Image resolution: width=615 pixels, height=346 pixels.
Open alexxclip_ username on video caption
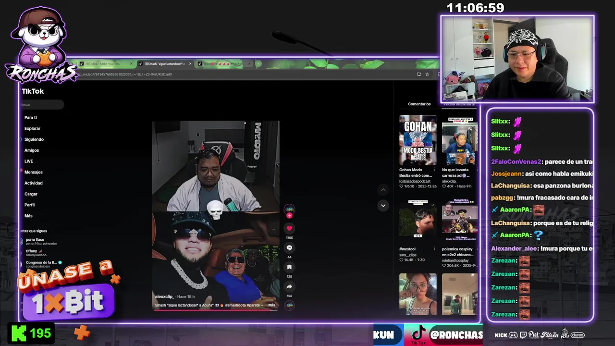[x=164, y=297]
